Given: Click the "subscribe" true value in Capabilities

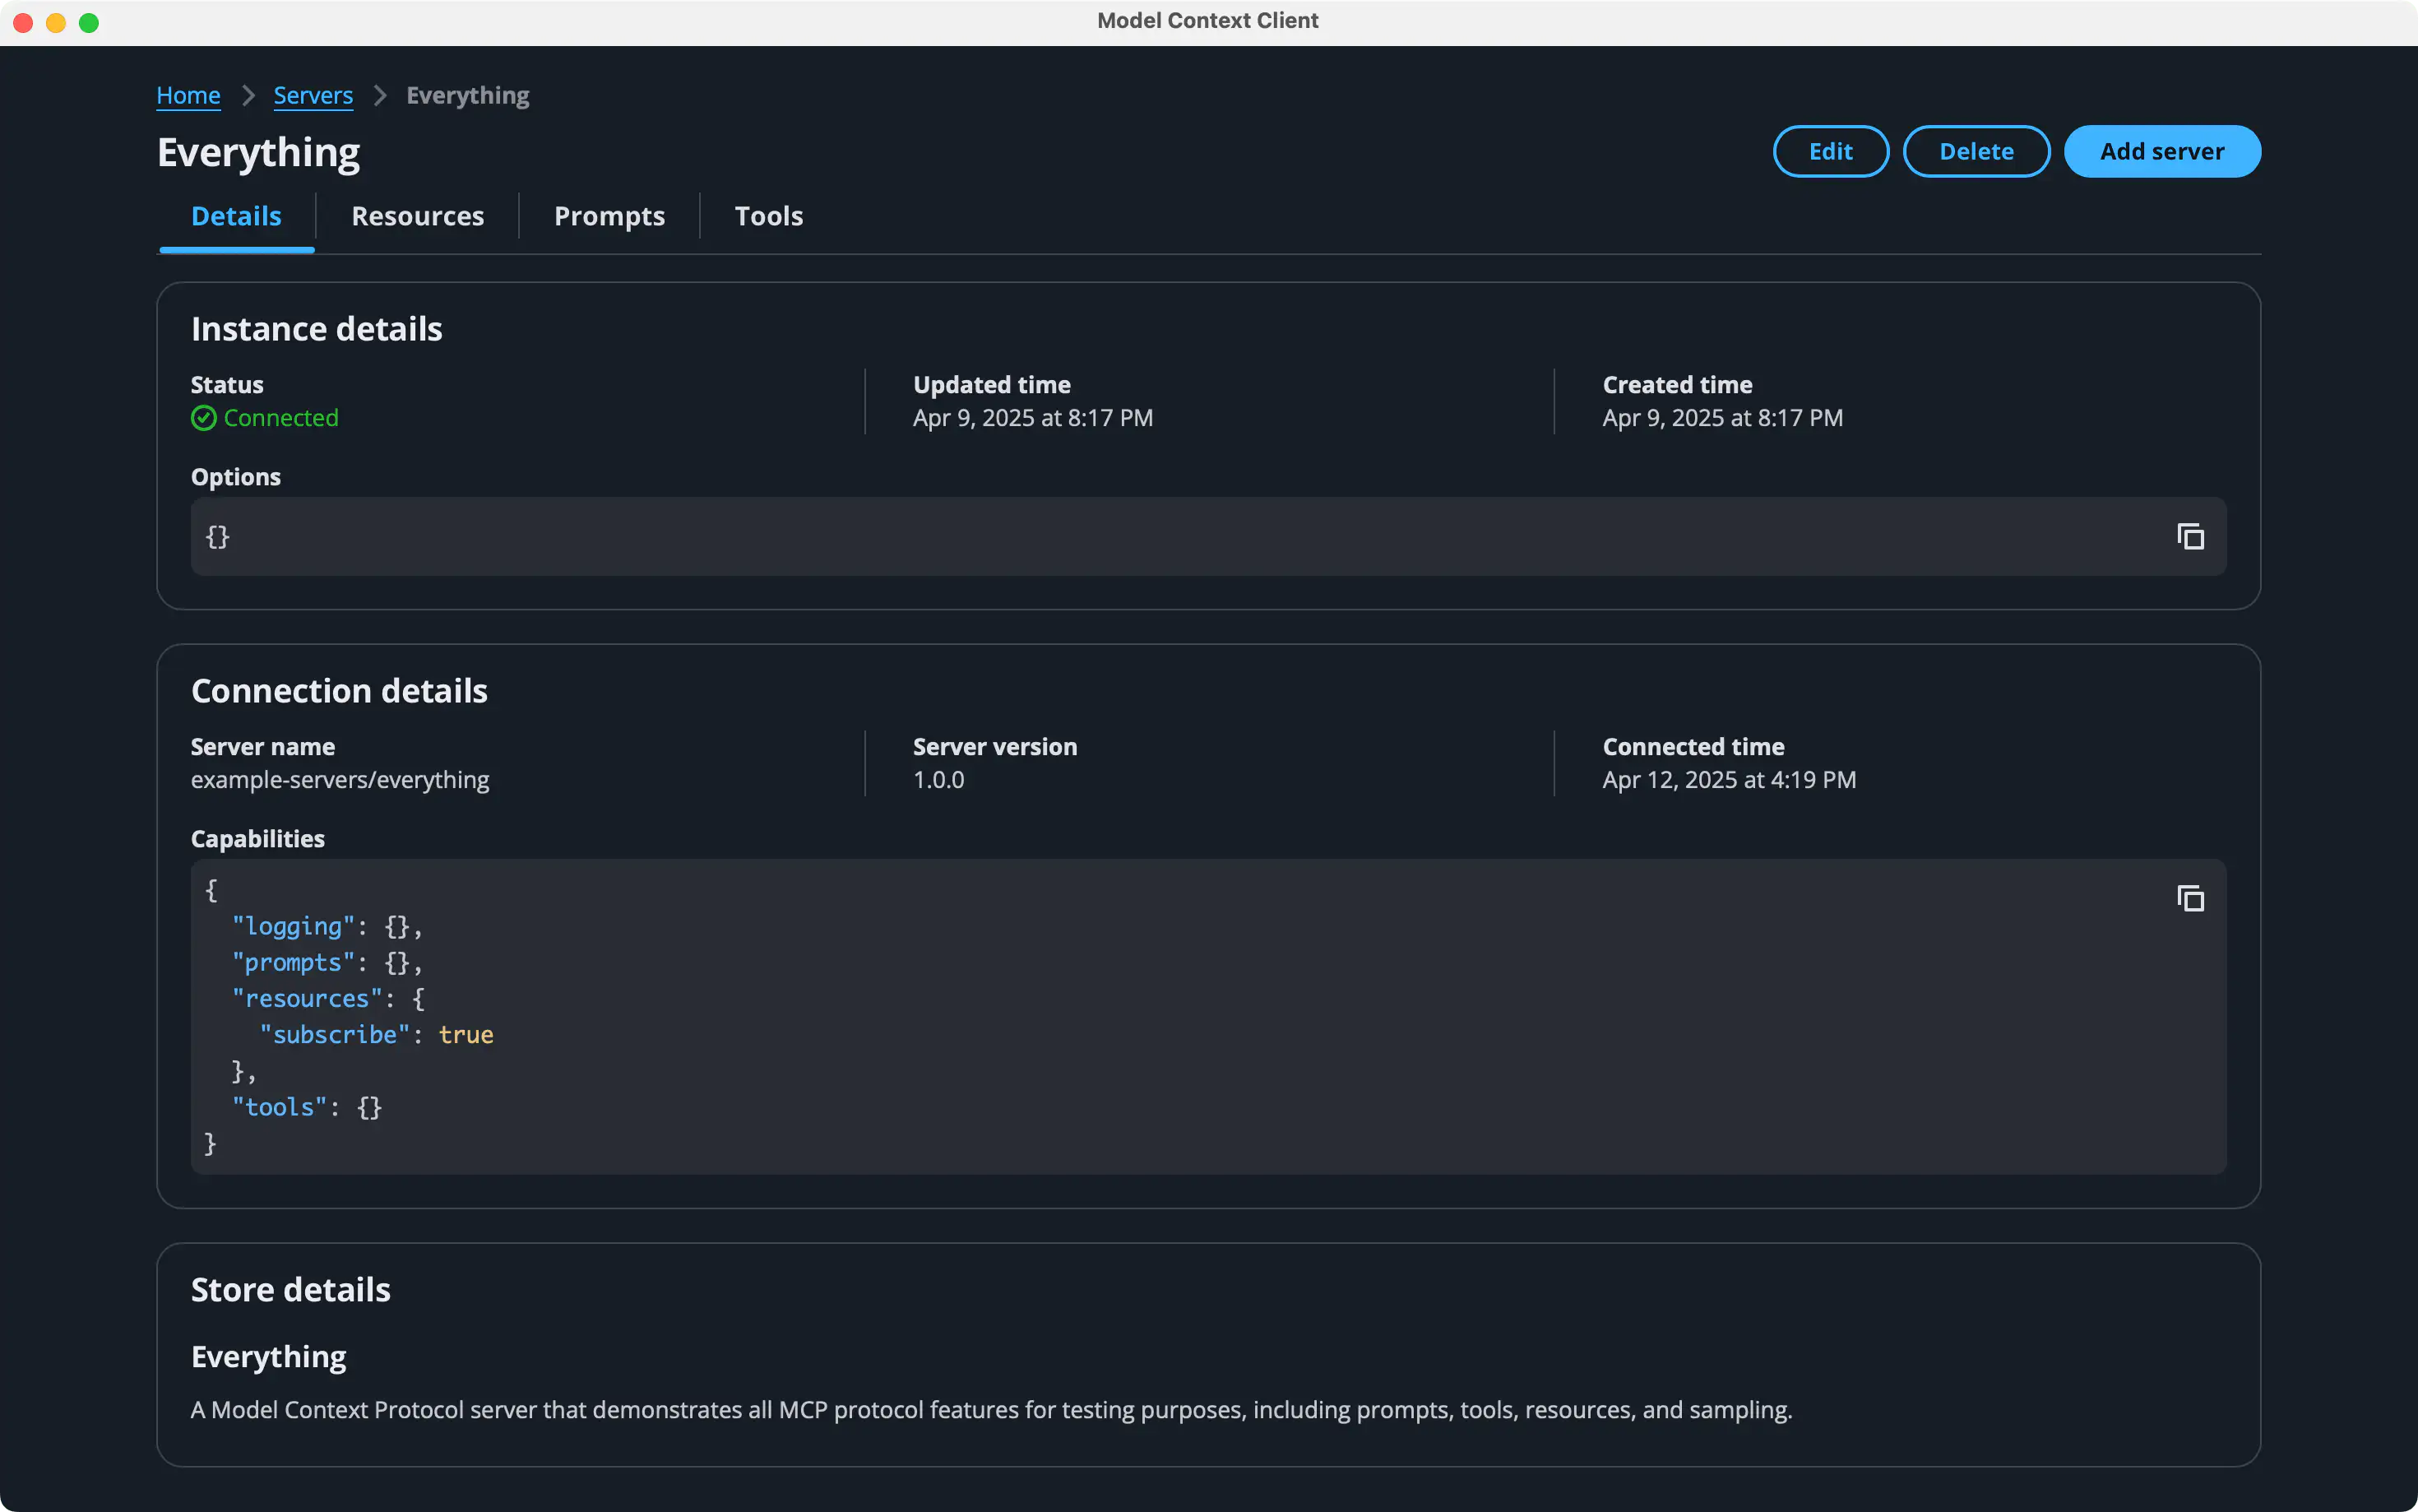Looking at the screenshot, I should pos(466,1035).
